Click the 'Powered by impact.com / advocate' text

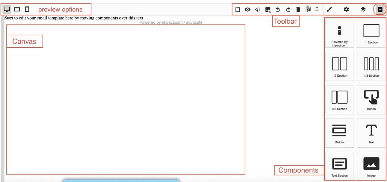(171, 22)
